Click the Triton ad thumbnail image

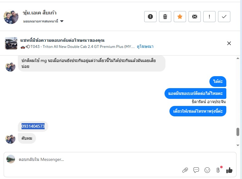(x=11, y=43)
